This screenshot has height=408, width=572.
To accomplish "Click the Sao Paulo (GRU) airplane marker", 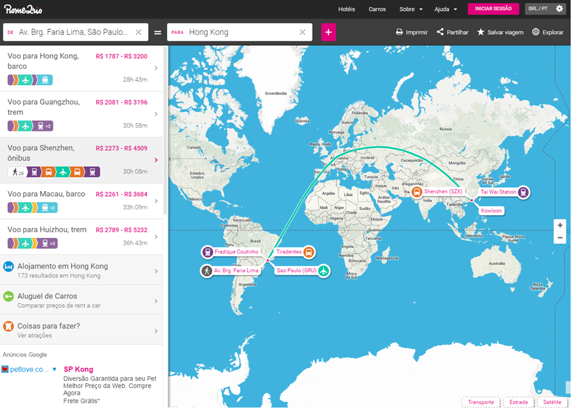I will click(324, 271).
